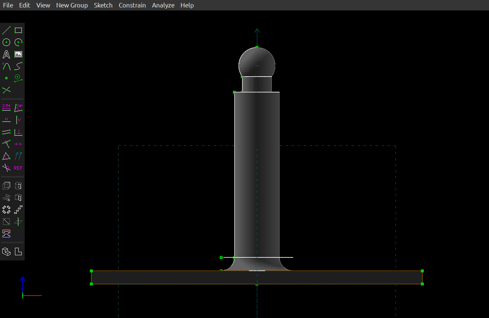
Task: Select the rectangle sketch tool
Action: click(x=18, y=30)
